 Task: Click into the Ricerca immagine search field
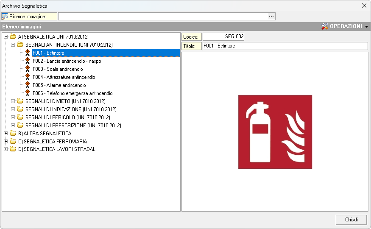(x=163, y=16)
